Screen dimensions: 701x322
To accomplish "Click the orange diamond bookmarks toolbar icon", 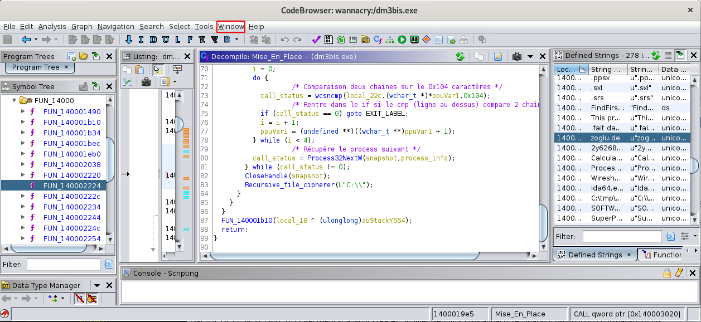I will click(426, 40).
